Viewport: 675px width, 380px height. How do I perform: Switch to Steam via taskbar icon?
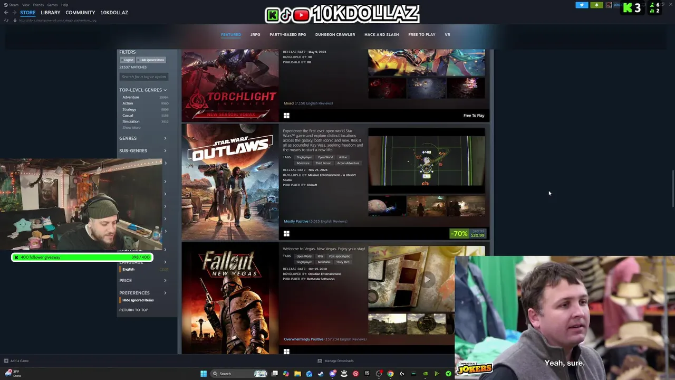click(x=321, y=374)
